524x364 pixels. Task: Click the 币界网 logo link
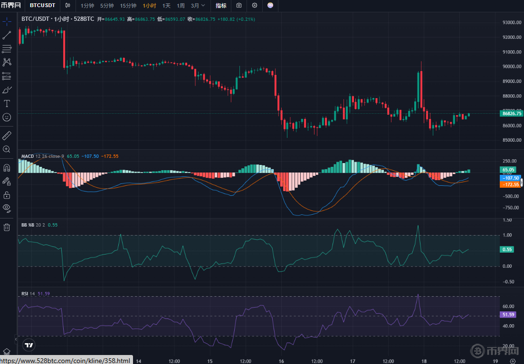coord(12,6)
